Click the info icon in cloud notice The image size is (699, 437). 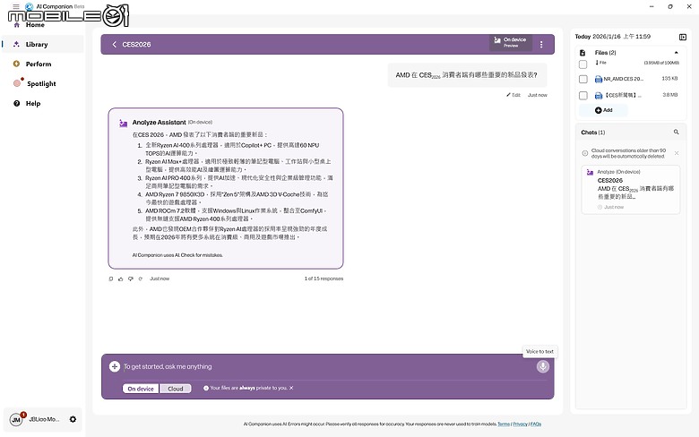(x=585, y=153)
